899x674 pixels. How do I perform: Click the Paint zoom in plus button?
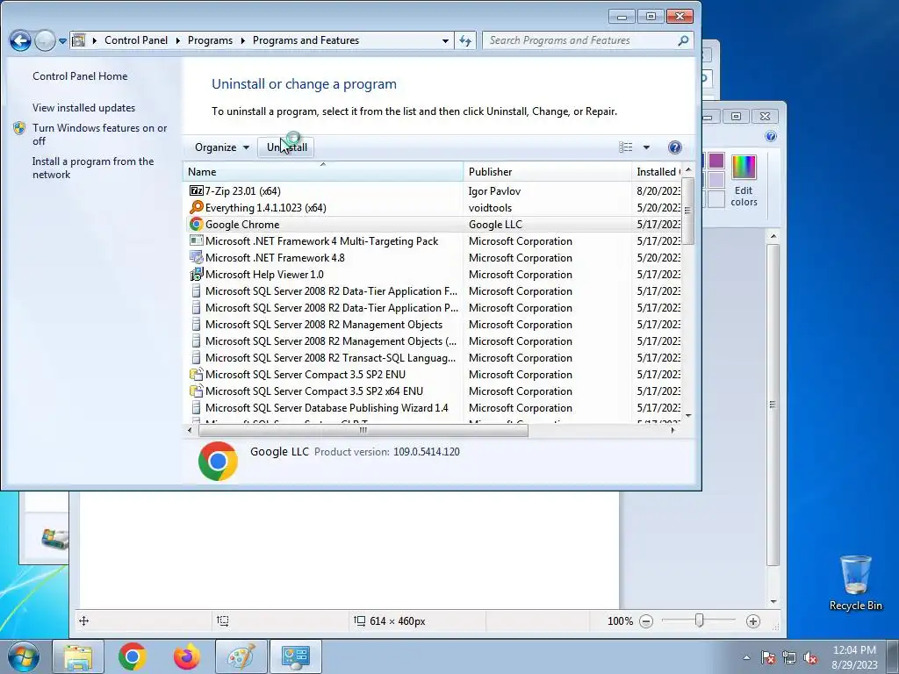point(753,621)
